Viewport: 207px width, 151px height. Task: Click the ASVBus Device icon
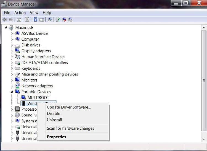(17, 33)
